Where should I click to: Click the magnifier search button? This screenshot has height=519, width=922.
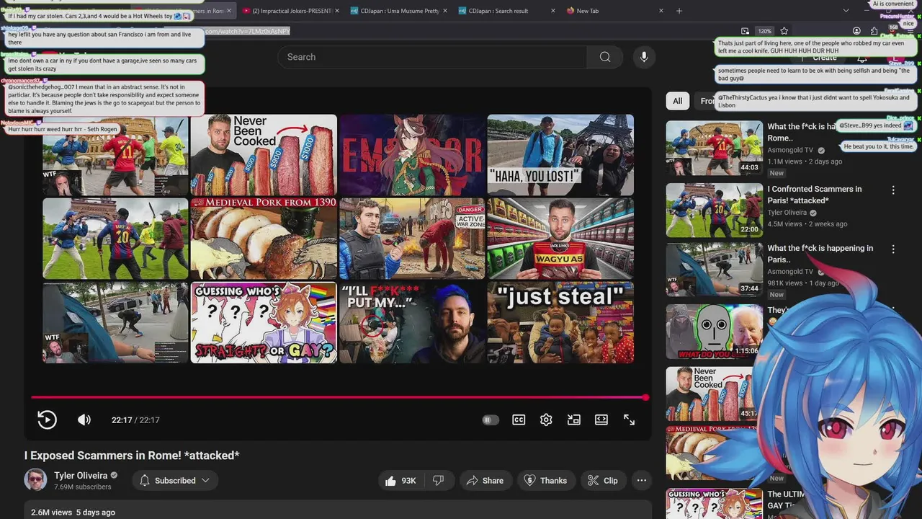(605, 57)
